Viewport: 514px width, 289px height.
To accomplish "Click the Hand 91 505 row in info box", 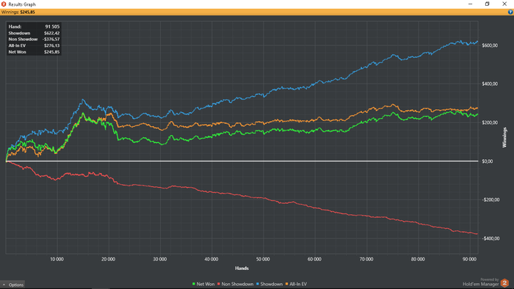I will point(34,27).
